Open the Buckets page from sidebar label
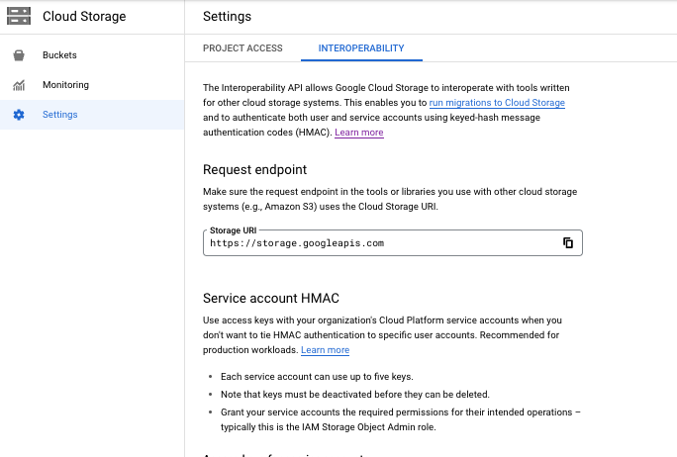 (59, 55)
